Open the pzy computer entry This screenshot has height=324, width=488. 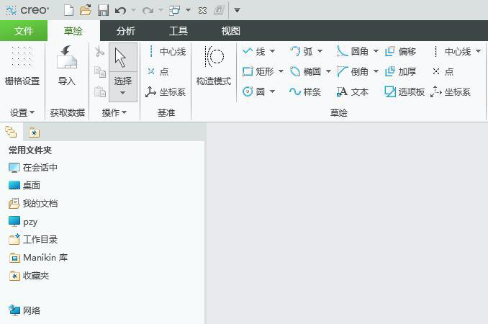pyautogui.click(x=23, y=222)
